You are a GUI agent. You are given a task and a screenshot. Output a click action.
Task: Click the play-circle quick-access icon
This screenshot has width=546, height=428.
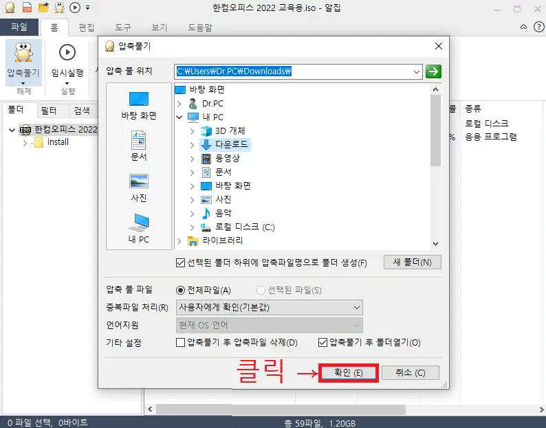tap(75, 8)
